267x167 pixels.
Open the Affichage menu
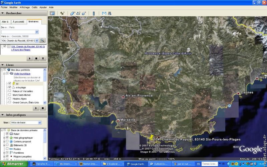click(x=24, y=7)
